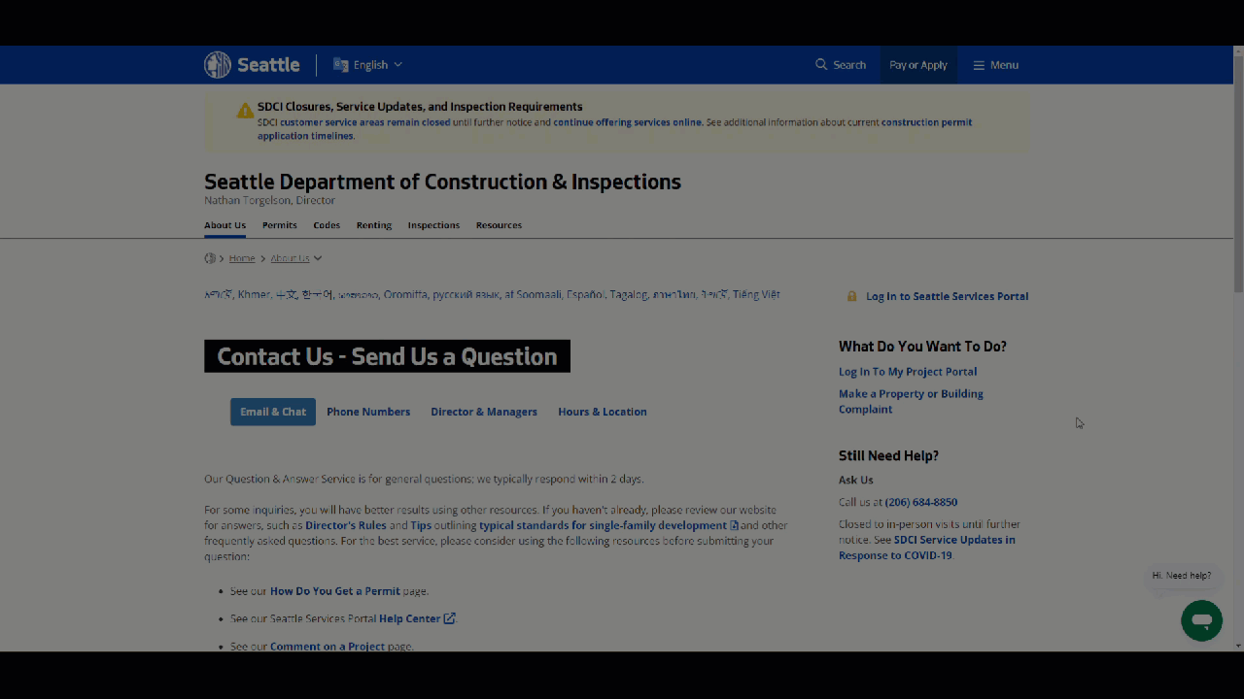Click the scrollbar down arrow
Screen dimensions: 1244x699
click(1238, 646)
